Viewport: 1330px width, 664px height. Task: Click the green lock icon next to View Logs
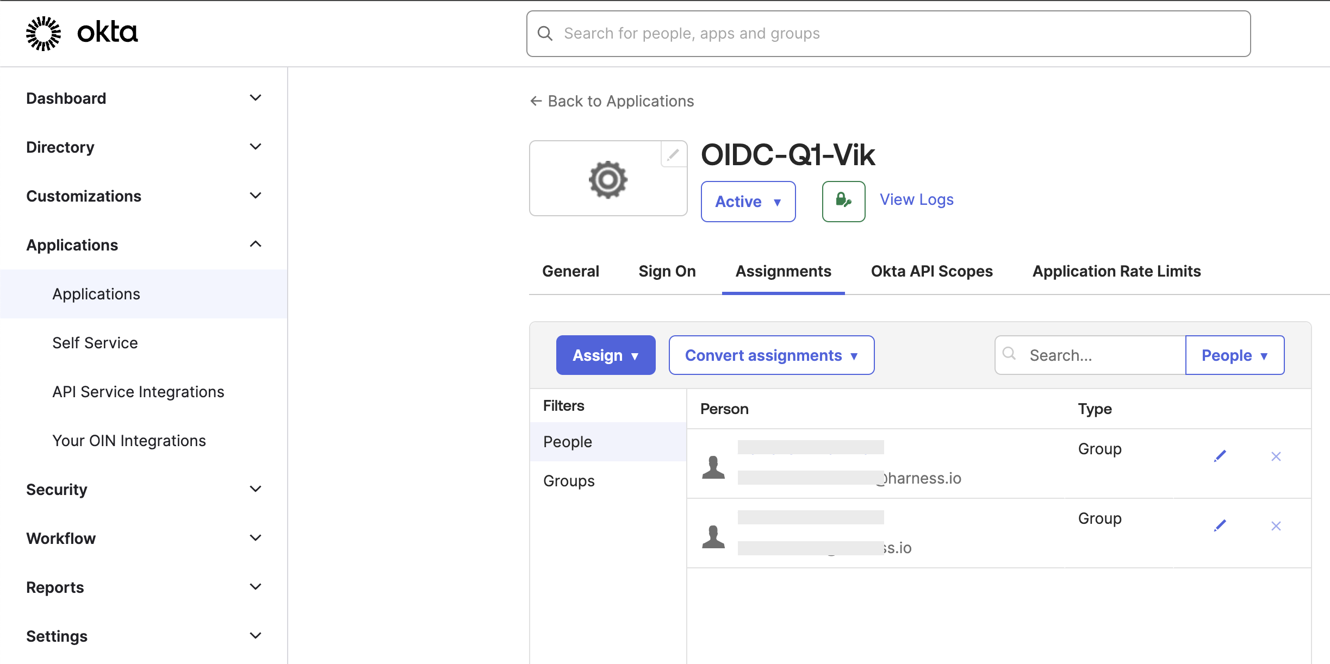(843, 202)
